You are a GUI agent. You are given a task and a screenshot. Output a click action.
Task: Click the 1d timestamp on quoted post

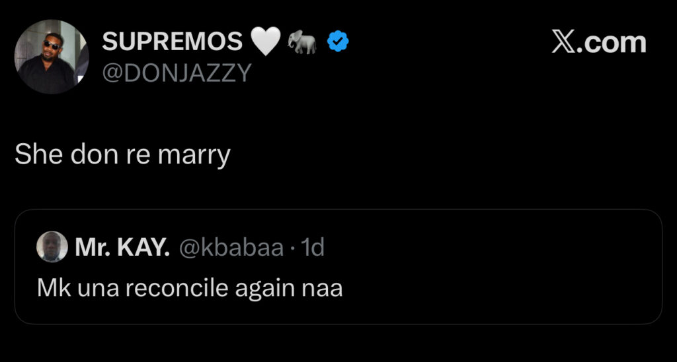[x=313, y=247]
